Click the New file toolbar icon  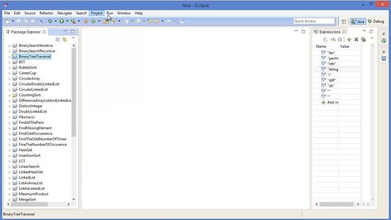tap(7, 21)
